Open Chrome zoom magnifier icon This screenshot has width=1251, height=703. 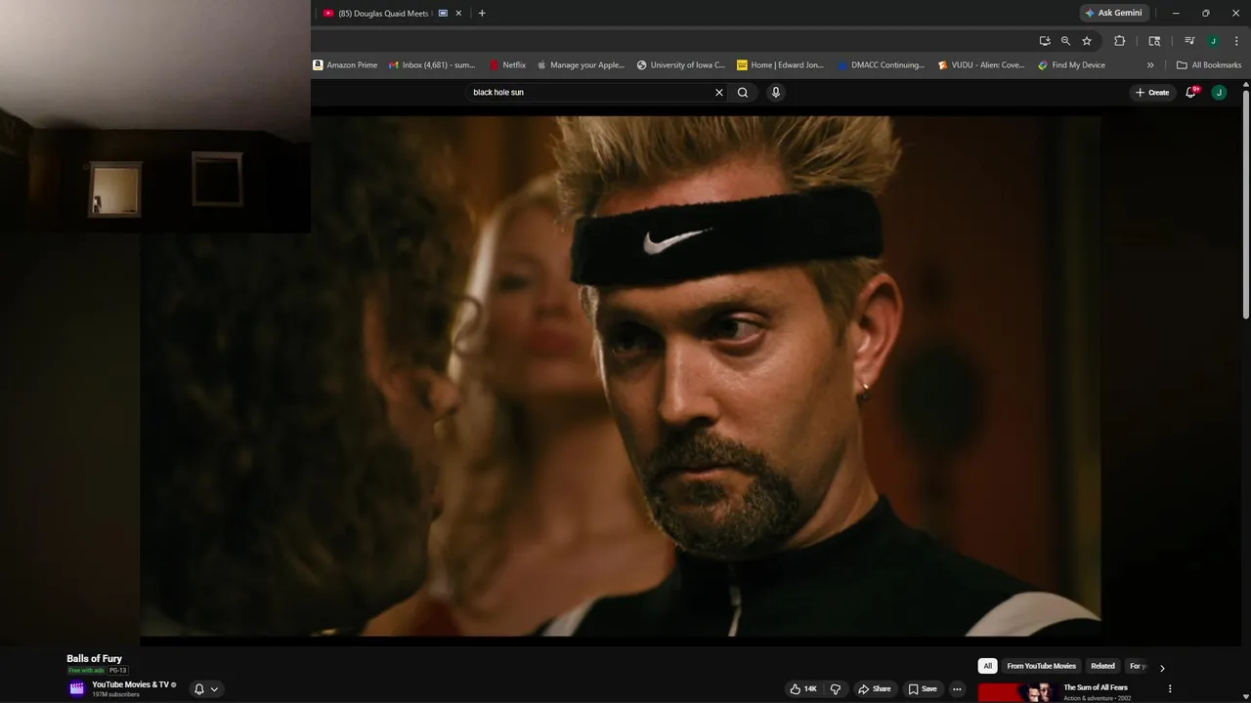(x=1065, y=41)
